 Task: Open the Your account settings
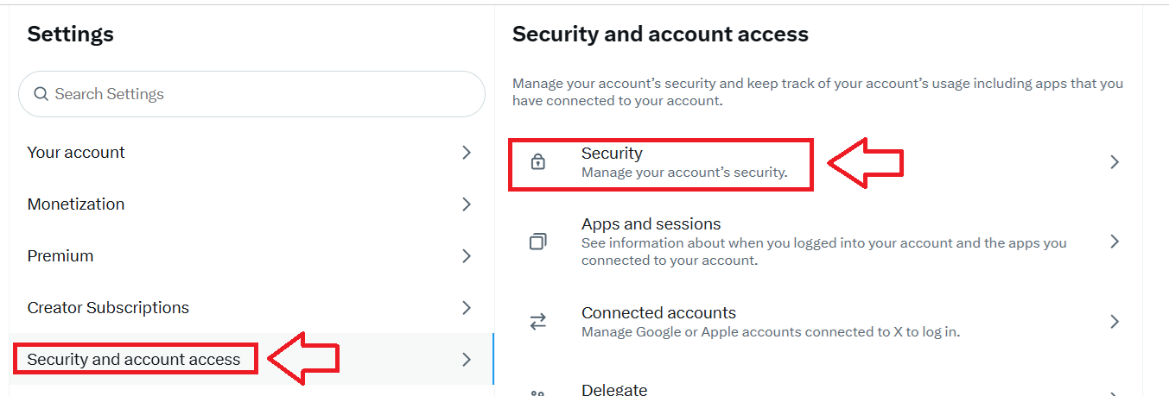[76, 153]
